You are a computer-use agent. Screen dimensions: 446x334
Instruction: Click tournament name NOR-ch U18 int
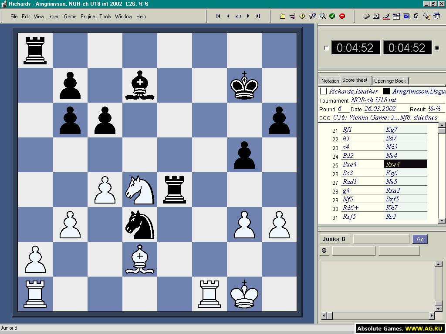[373, 100]
